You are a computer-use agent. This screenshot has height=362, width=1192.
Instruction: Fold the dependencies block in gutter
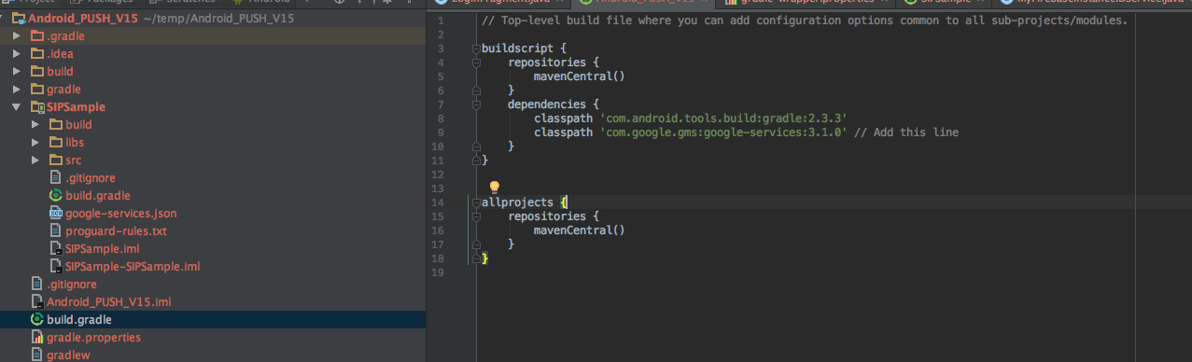click(x=476, y=104)
